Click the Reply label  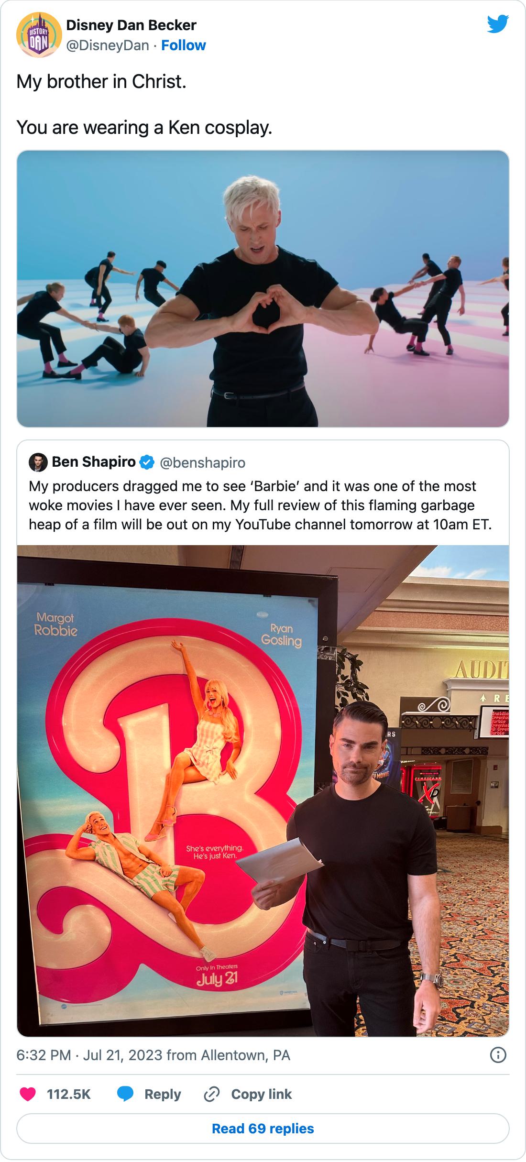(x=163, y=1094)
